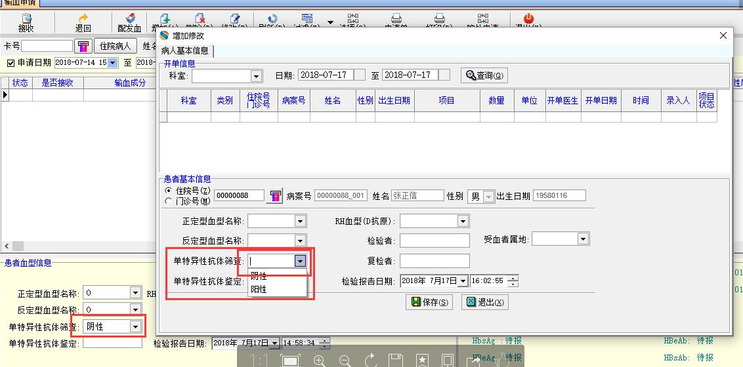Viewport: 743px width, 367px height.
Task: Click the background 单特异性抗体鉴定 input field
Action: click(112, 343)
